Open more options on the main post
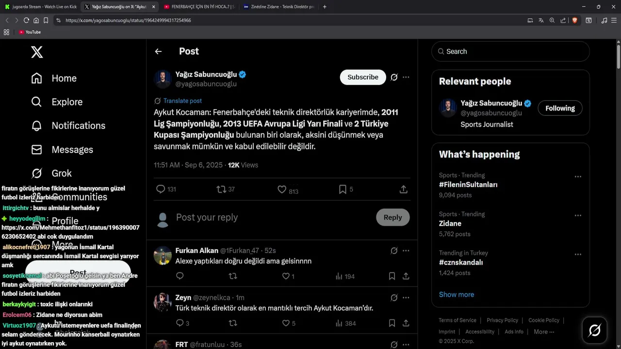This screenshot has height=349, width=621. (x=406, y=77)
